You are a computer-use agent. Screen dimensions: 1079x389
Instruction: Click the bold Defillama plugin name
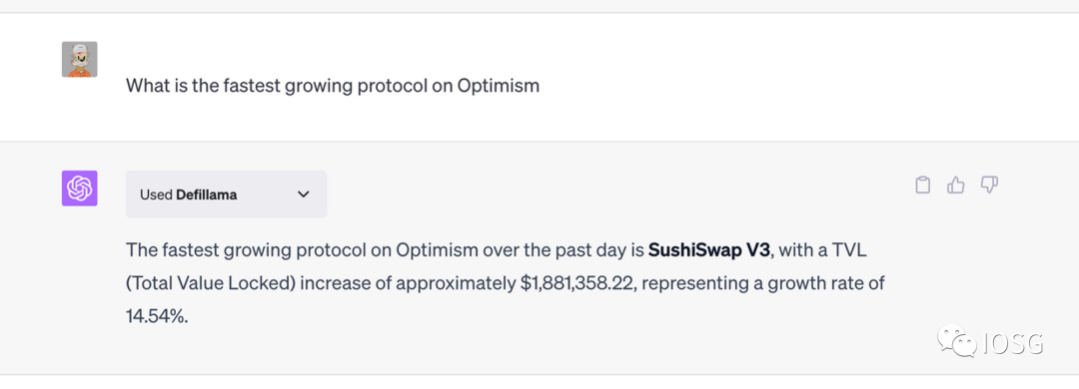click(207, 194)
